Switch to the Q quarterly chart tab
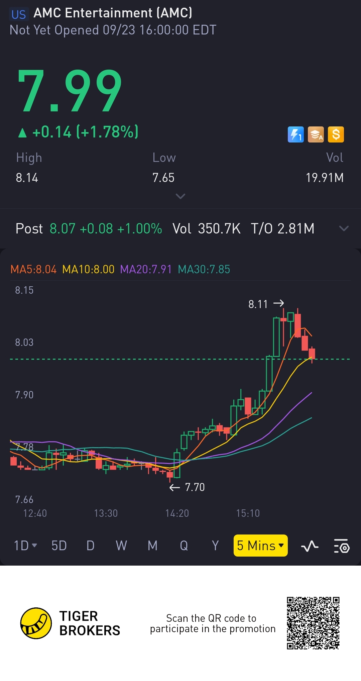Viewport: 361px width, 681px height. coord(184,546)
